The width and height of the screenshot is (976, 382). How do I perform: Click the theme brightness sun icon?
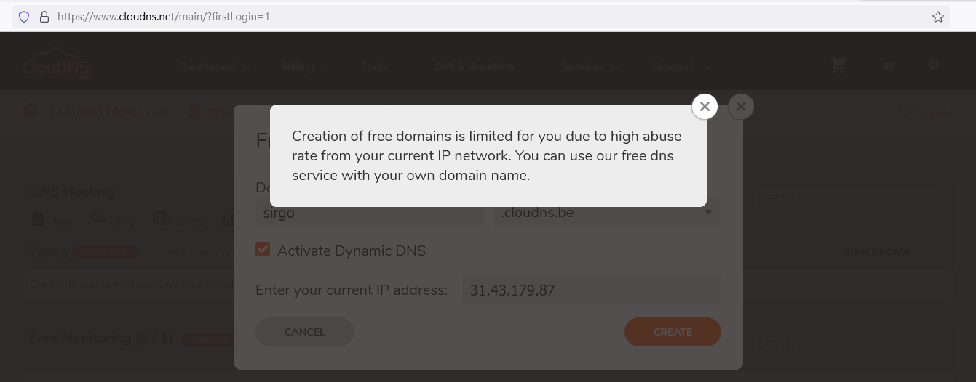point(934,65)
